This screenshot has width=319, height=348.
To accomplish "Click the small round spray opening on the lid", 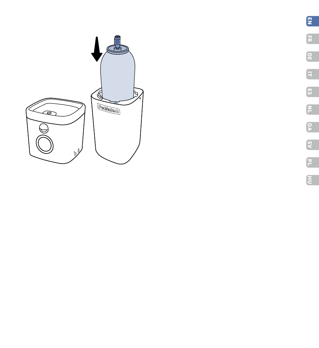I will point(44,128).
